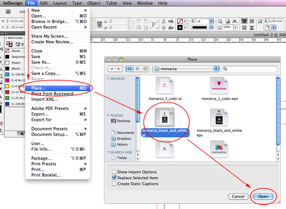Screen dimensions: 286x209
Task: Go forward in the Place dialog
Action: [x=119, y=69]
